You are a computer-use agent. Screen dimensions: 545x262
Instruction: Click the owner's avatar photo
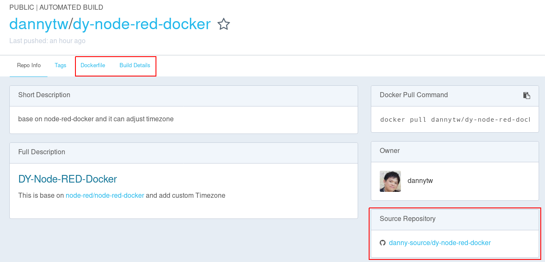[390, 181]
